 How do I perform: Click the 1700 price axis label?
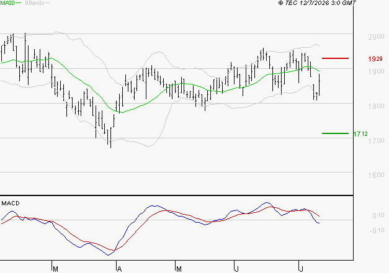pos(376,141)
